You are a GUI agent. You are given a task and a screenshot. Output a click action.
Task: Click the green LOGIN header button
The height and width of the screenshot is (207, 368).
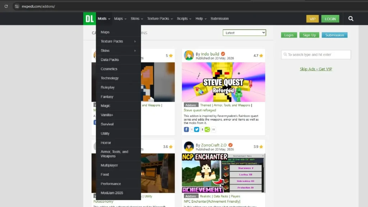click(x=330, y=19)
